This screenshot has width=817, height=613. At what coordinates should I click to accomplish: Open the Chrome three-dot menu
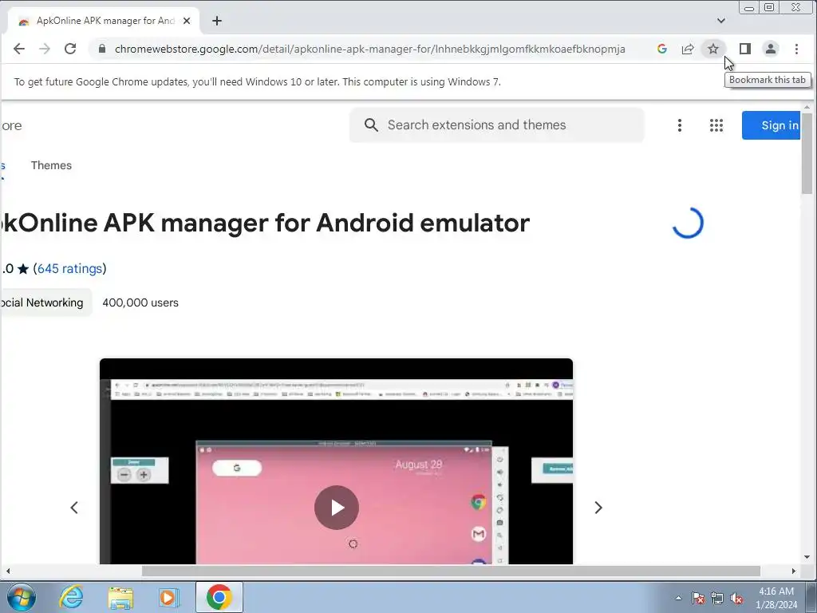tap(797, 49)
